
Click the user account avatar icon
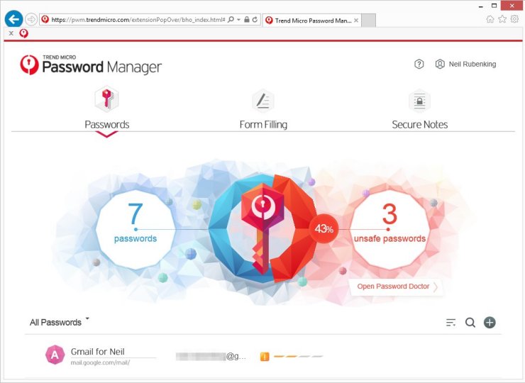(x=440, y=64)
